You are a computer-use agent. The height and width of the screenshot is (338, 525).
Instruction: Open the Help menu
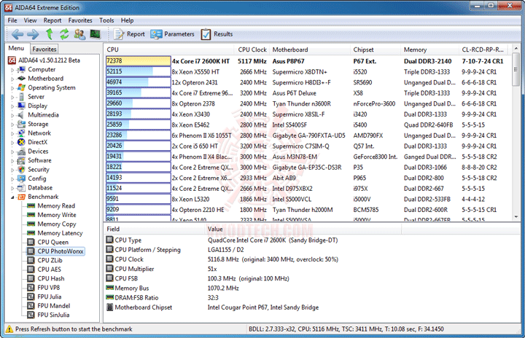click(x=127, y=20)
